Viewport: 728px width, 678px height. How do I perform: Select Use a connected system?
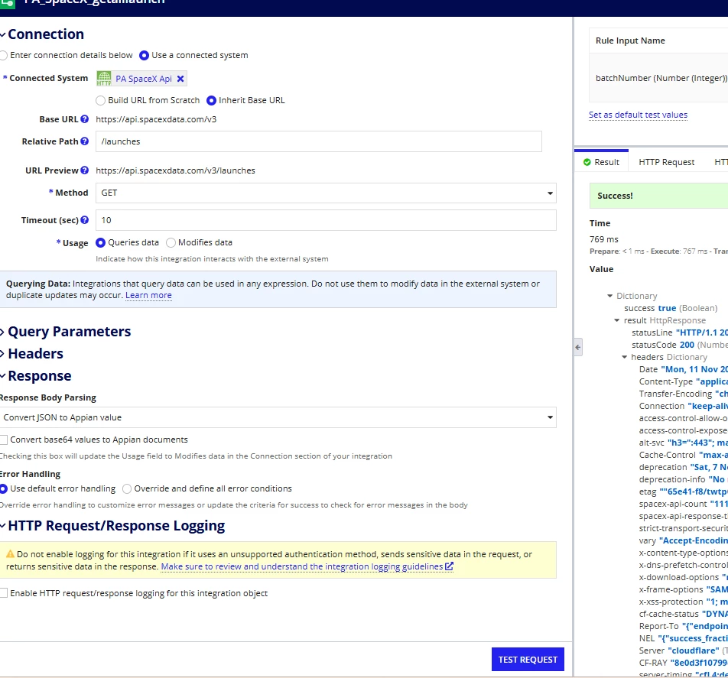click(x=144, y=55)
